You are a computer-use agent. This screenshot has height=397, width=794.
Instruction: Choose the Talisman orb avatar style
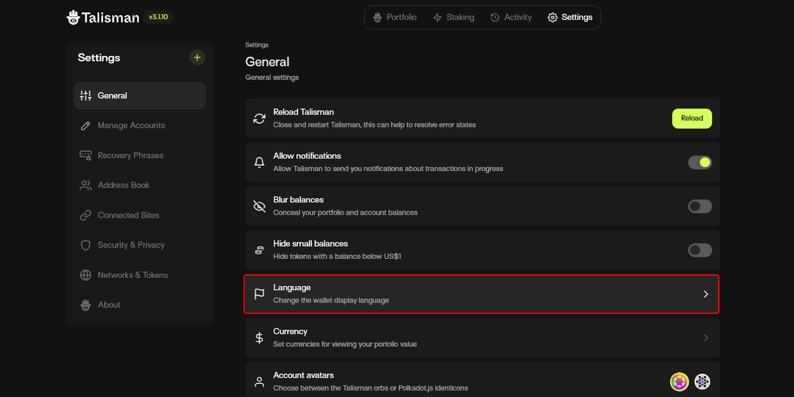coord(679,382)
